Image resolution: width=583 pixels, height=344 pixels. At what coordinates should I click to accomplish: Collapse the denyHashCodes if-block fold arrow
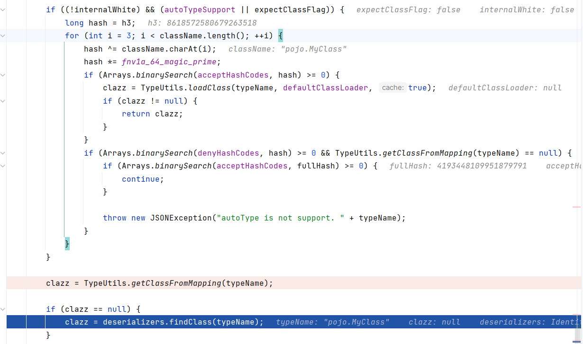point(3,153)
